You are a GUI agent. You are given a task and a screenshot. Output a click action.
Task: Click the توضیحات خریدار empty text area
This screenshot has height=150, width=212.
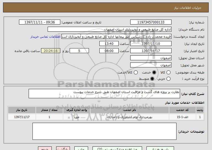tap(104, 131)
